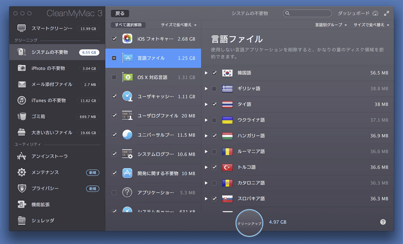
Task: Open the right panel サイズで並べ替え dropdown
Action: [x=371, y=25]
